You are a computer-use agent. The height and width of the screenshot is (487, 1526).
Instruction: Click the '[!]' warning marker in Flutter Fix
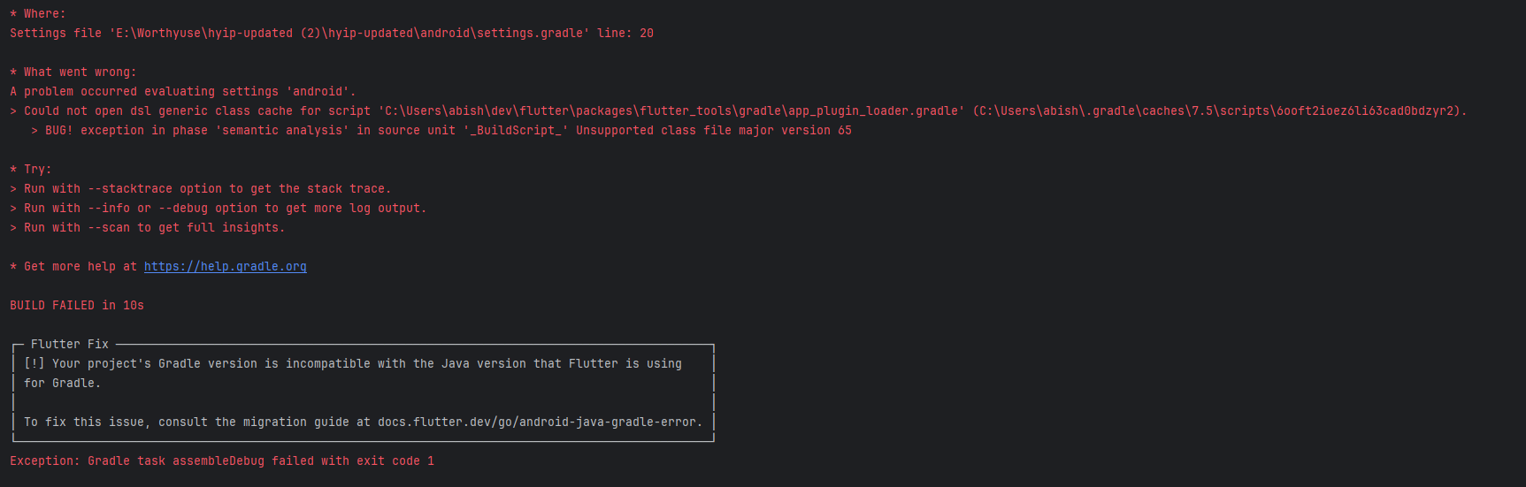click(35, 363)
